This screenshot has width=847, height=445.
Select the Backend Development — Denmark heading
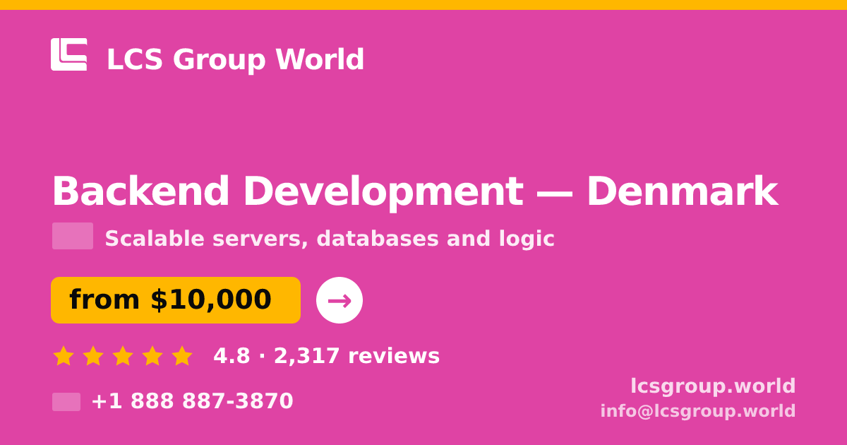(x=414, y=191)
